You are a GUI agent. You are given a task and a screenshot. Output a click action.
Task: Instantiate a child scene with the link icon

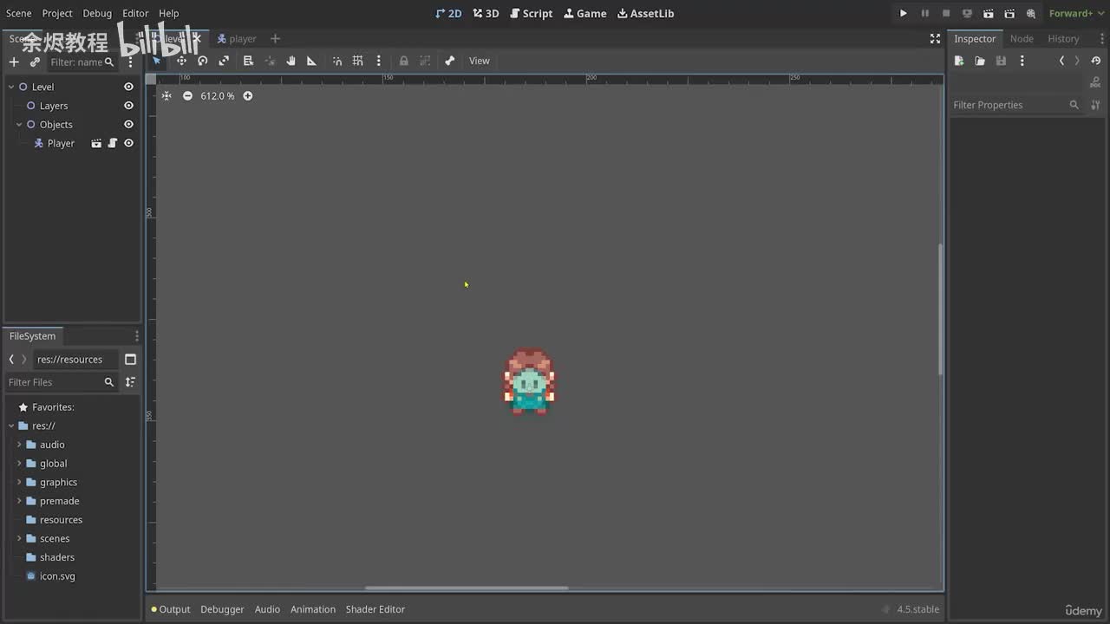[35, 62]
